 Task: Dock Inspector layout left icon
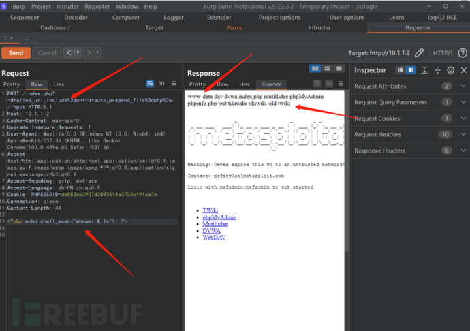[x=400, y=70]
